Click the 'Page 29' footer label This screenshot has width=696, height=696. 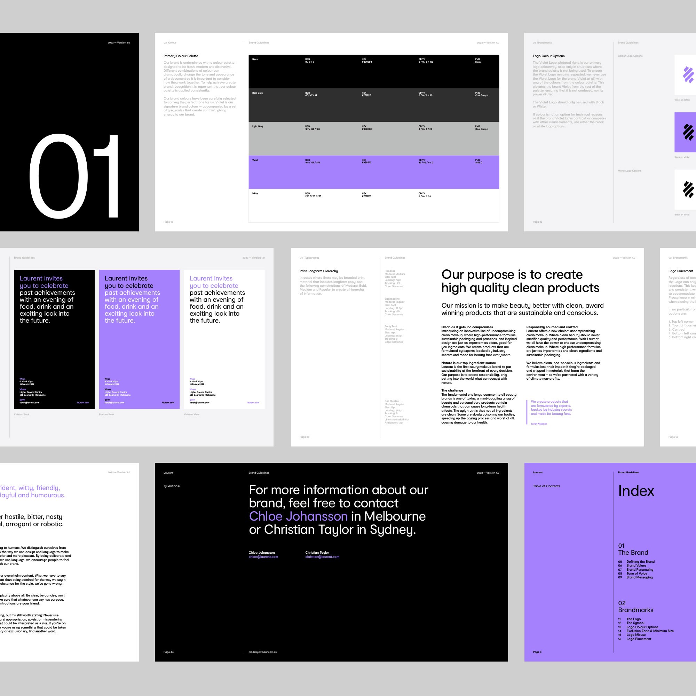304,437
